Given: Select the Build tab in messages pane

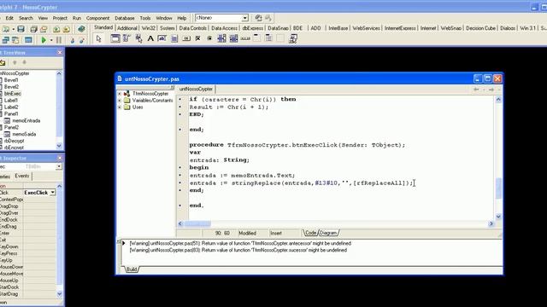Looking at the screenshot, I should (x=132, y=269).
